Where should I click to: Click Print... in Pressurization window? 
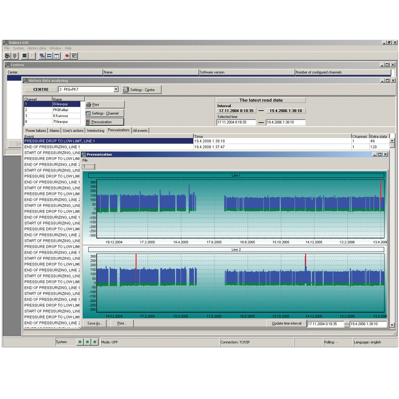pos(122,323)
